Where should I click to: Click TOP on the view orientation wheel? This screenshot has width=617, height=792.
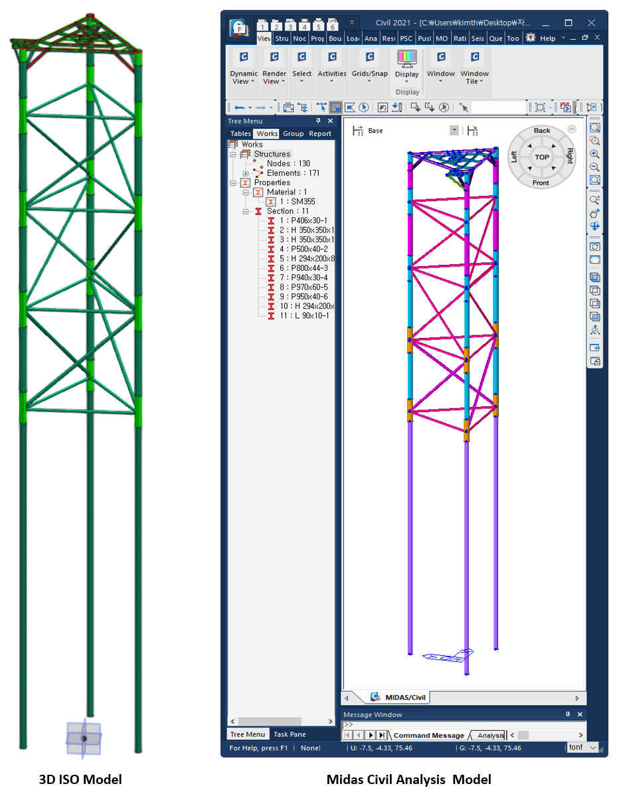(541, 157)
